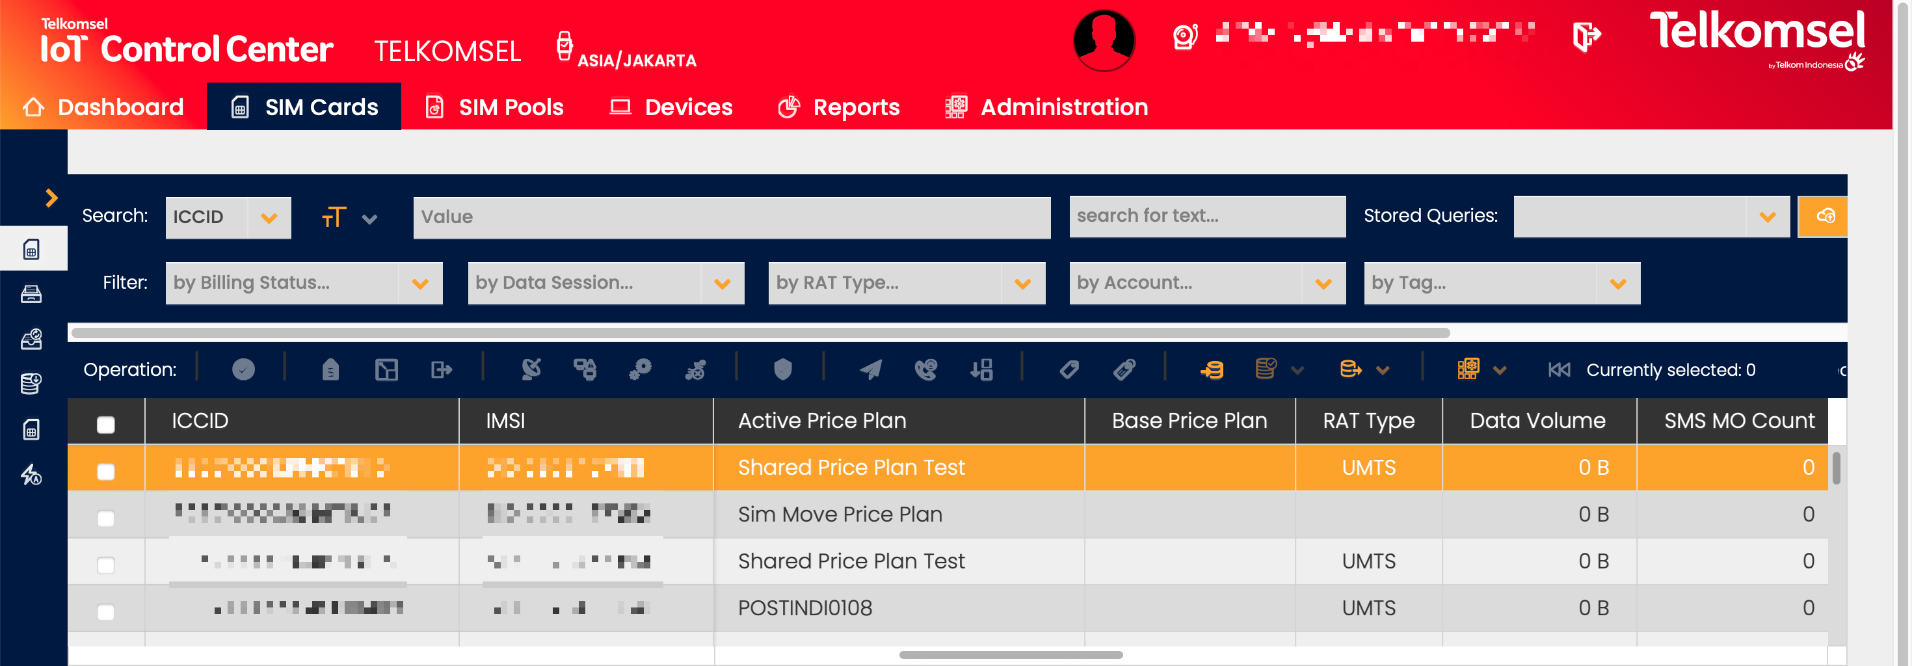Click the satellite dish operation icon
This screenshot has height=666, width=1912.
point(531,369)
